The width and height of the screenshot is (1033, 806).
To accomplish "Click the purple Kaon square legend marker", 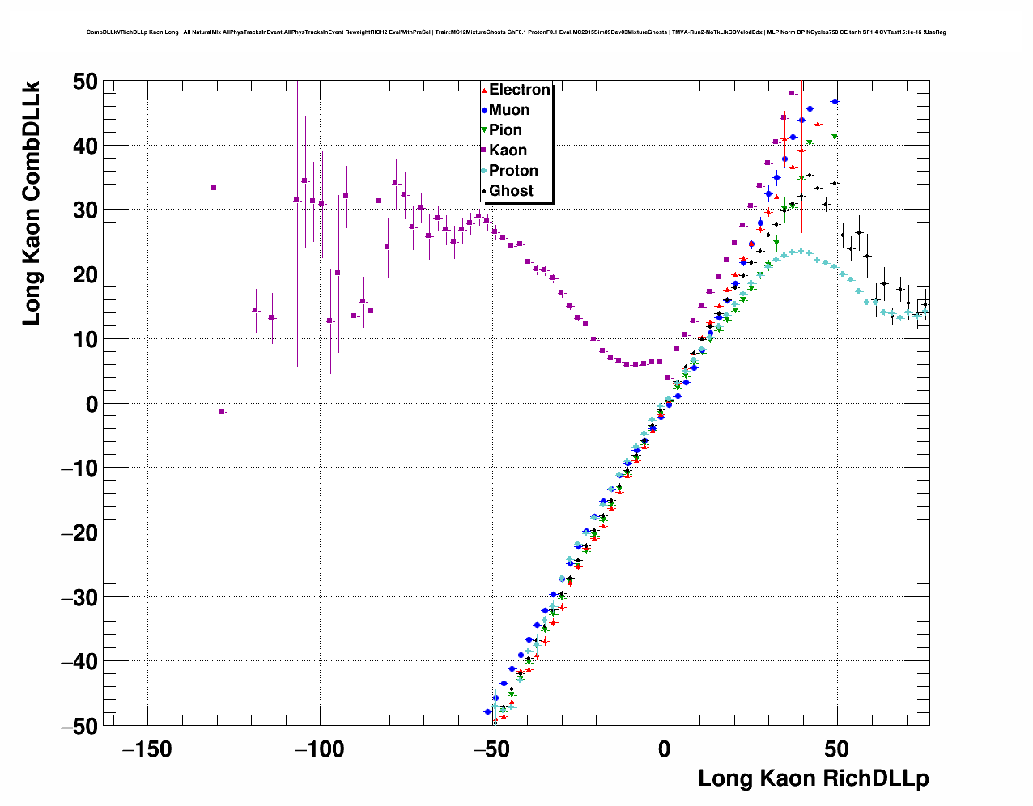I will tap(484, 151).
